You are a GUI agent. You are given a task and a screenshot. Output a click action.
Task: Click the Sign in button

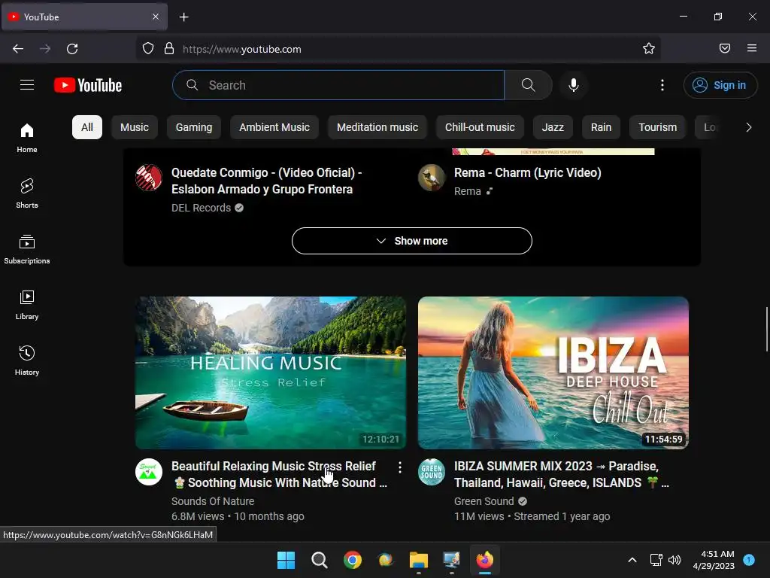(x=720, y=85)
